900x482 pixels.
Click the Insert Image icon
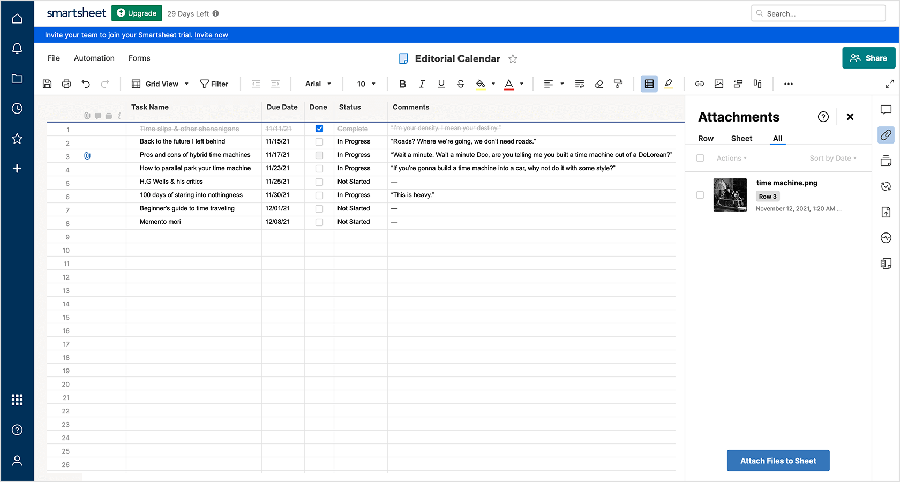click(x=718, y=84)
